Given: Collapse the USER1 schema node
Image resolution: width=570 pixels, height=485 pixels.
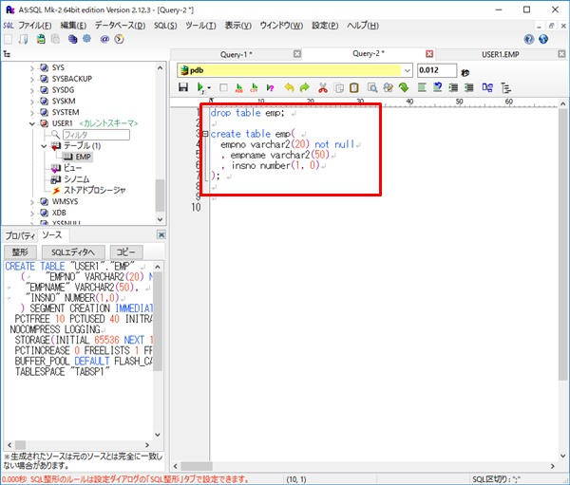Looking at the screenshot, I should 32,124.
